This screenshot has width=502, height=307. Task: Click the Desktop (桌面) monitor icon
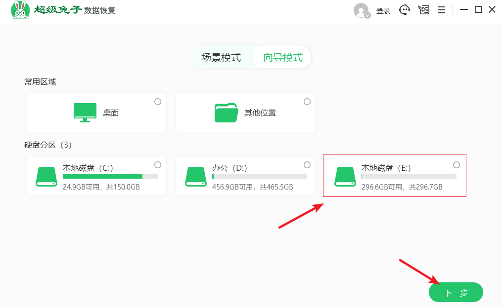pyautogui.click(x=85, y=113)
